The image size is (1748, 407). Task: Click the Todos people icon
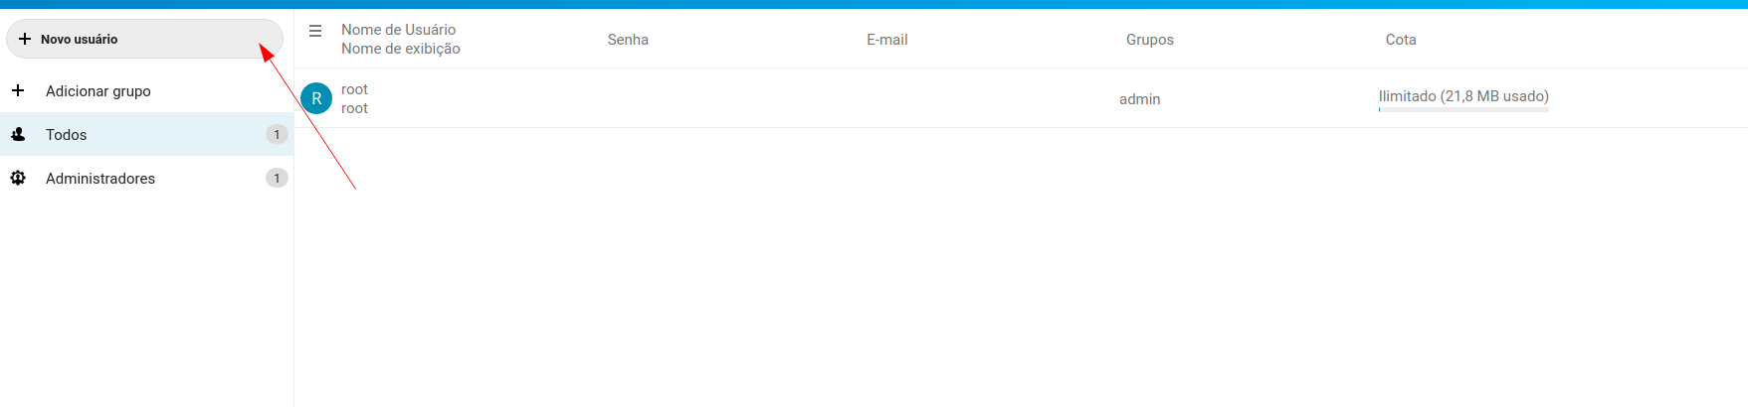18,134
